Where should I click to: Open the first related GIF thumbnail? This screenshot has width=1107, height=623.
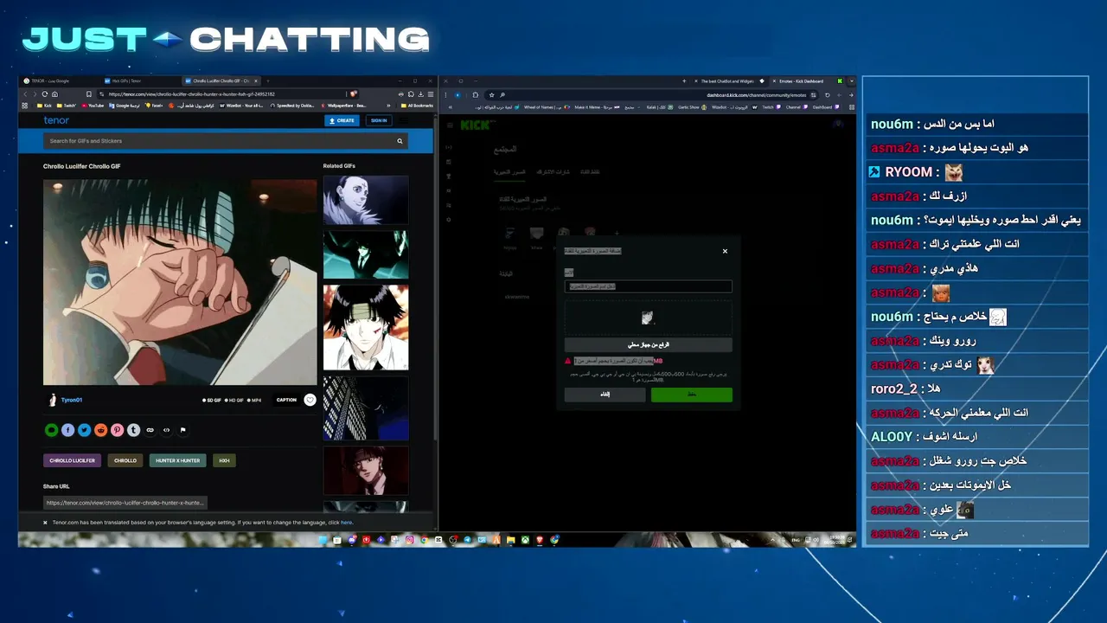tap(366, 200)
